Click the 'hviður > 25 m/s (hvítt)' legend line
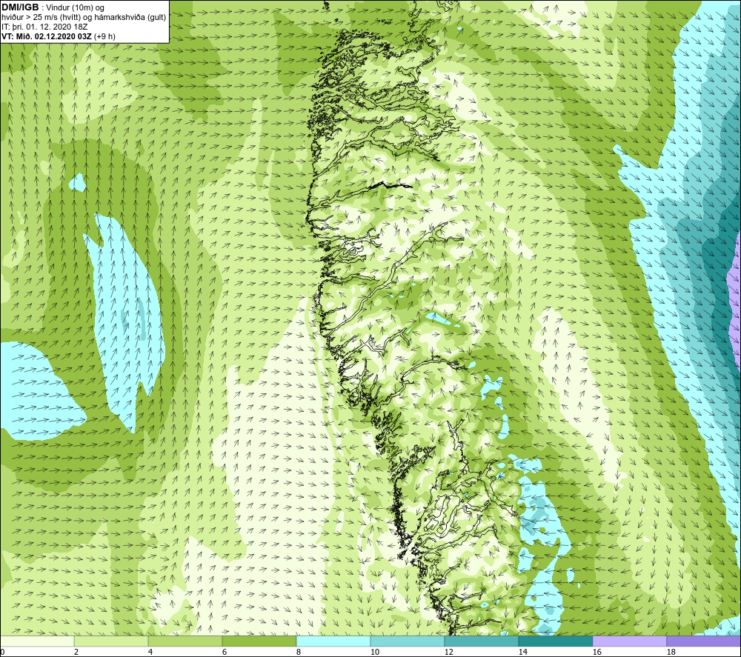The width and height of the screenshot is (741, 657). click(84, 18)
